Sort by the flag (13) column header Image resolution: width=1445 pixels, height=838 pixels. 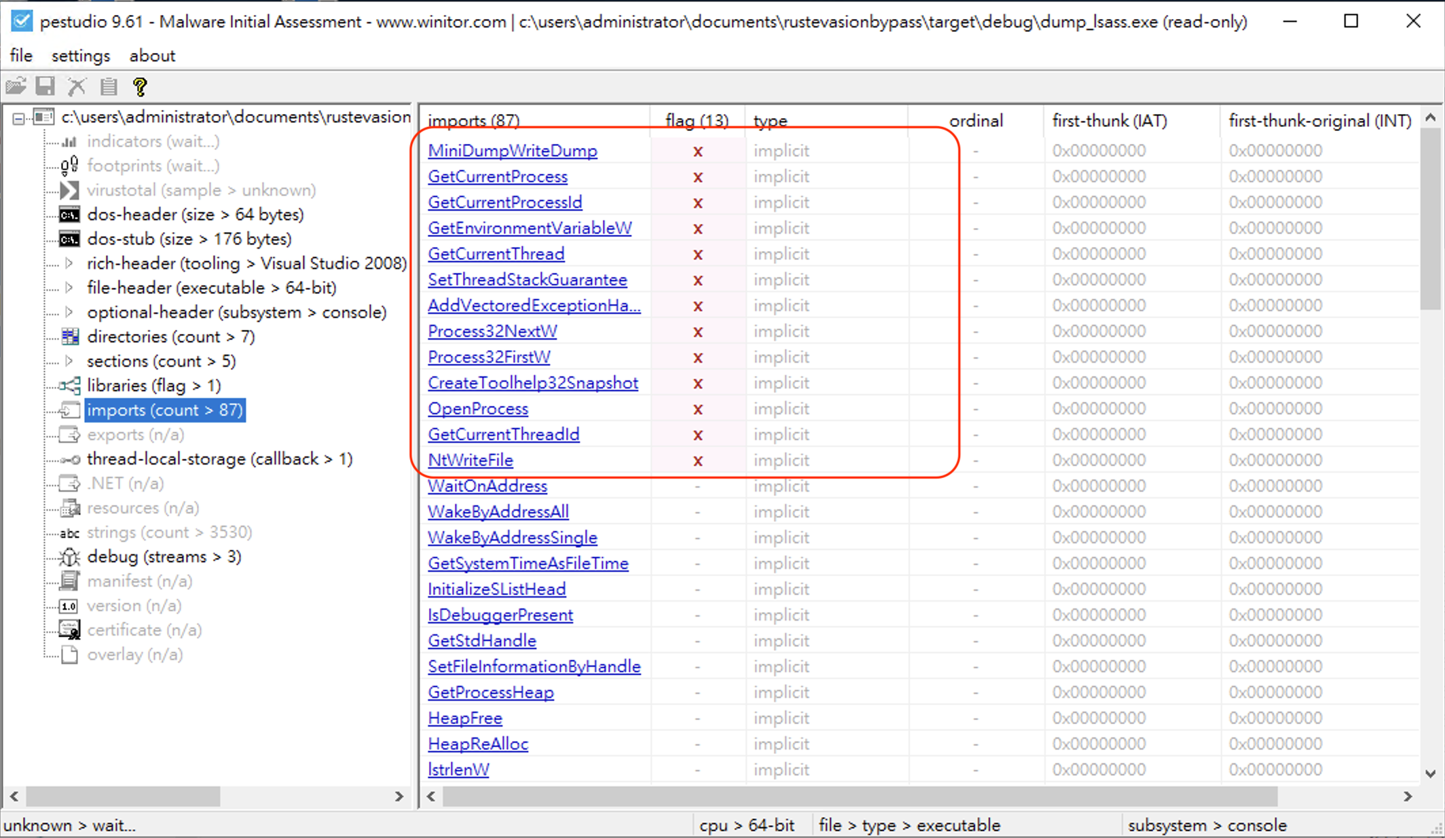coord(696,121)
